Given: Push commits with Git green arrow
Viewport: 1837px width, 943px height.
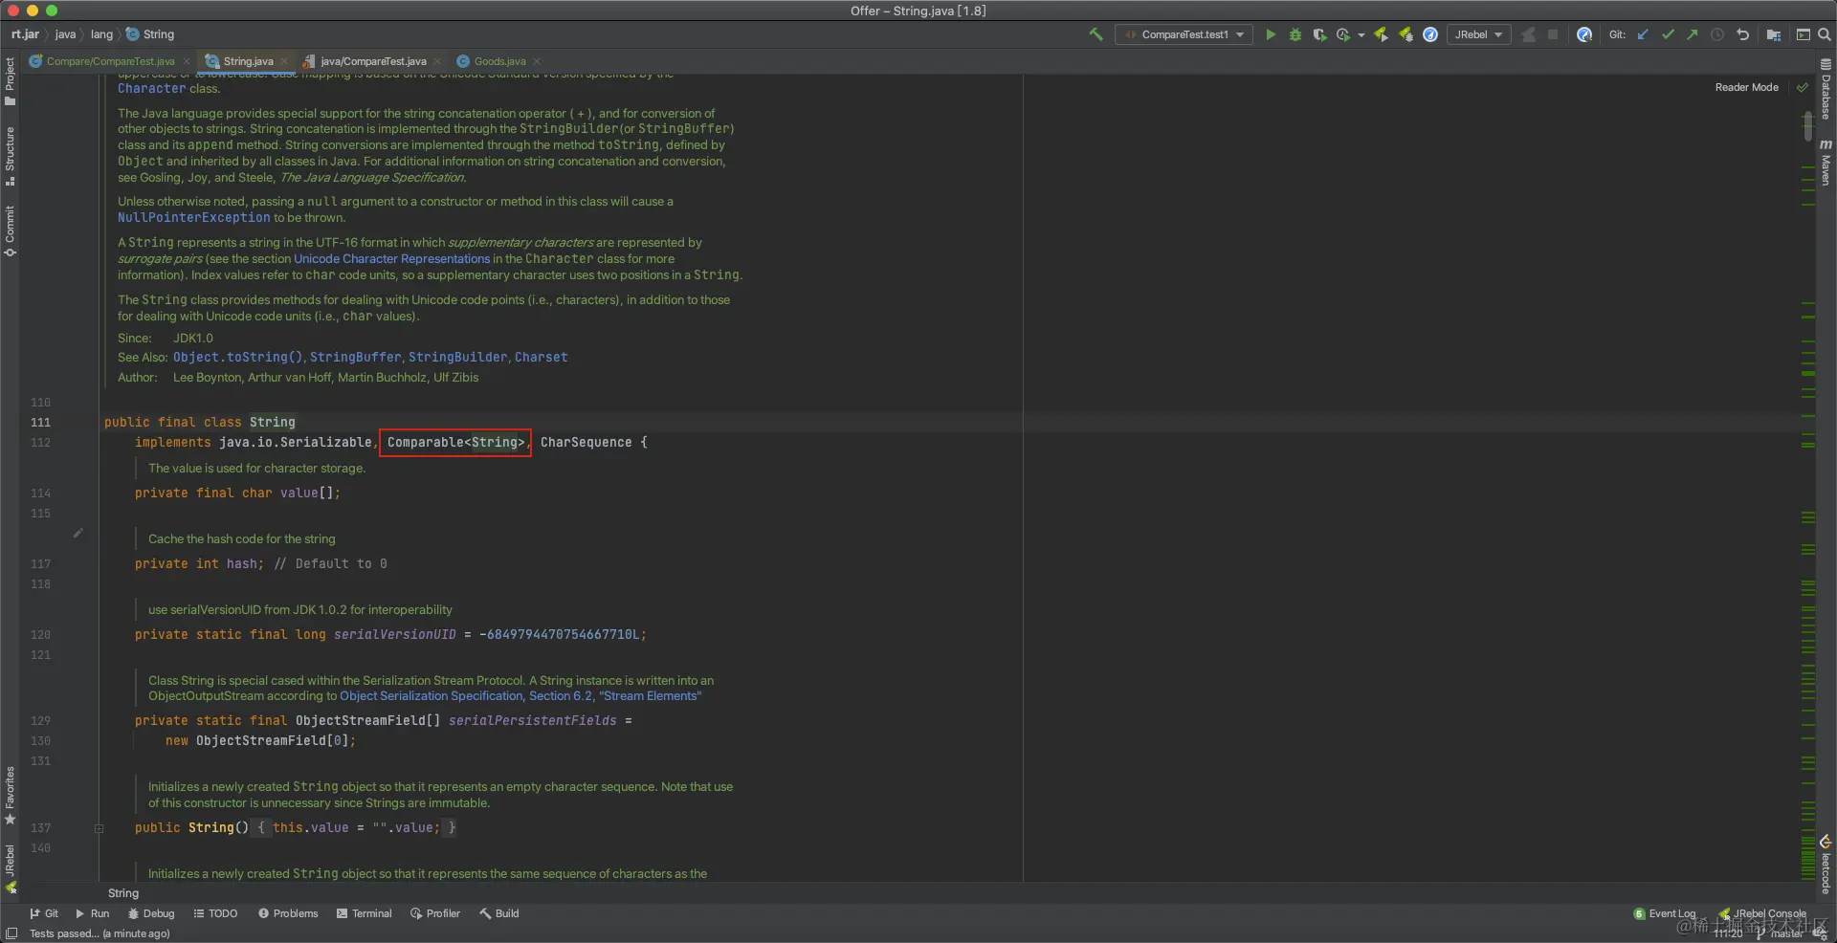Looking at the screenshot, I should coord(1693,34).
